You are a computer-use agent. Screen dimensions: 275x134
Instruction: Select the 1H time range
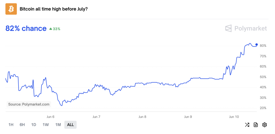tap(11, 125)
